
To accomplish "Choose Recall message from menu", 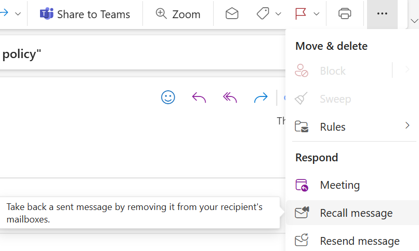I will click(x=352, y=213).
